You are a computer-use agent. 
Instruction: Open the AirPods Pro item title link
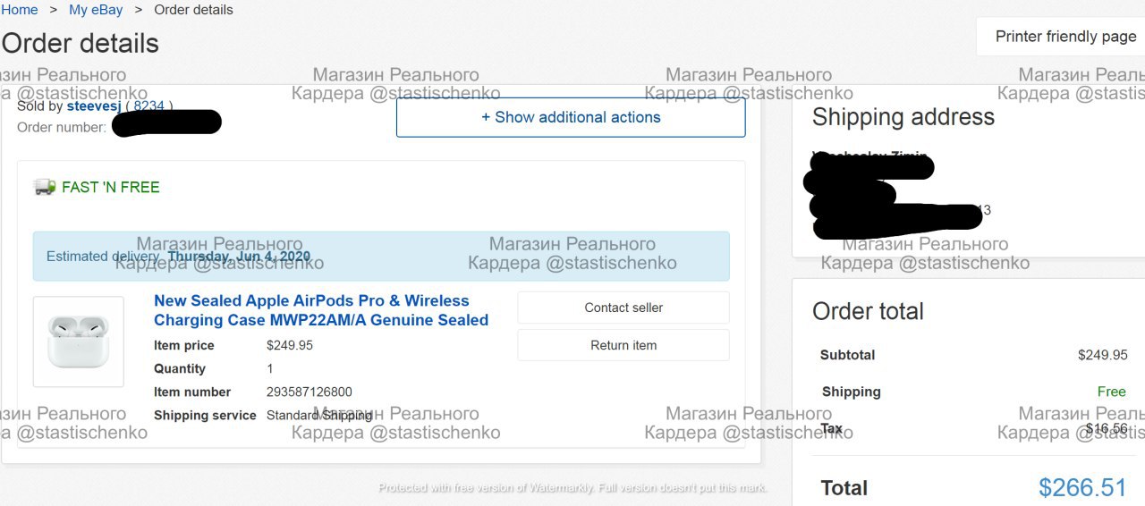[x=321, y=310]
